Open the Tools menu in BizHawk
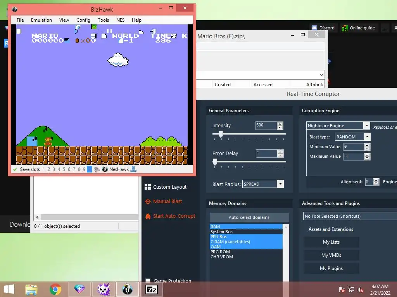 pyautogui.click(x=103, y=20)
